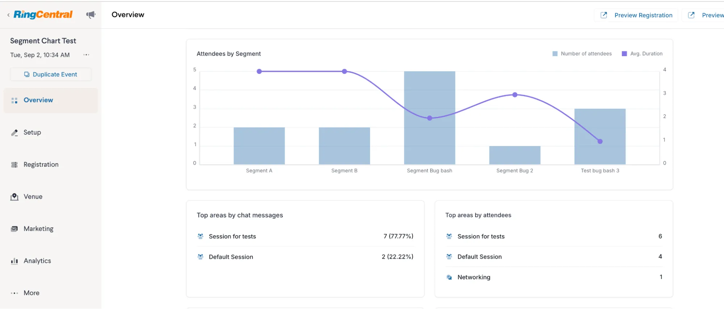
Task: Expand the More menu in sidebar
Action: pyautogui.click(x=31, y=293)
